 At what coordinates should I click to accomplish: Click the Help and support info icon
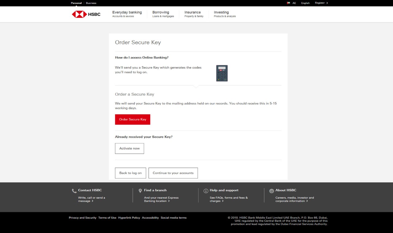click(x=206, y=191)
